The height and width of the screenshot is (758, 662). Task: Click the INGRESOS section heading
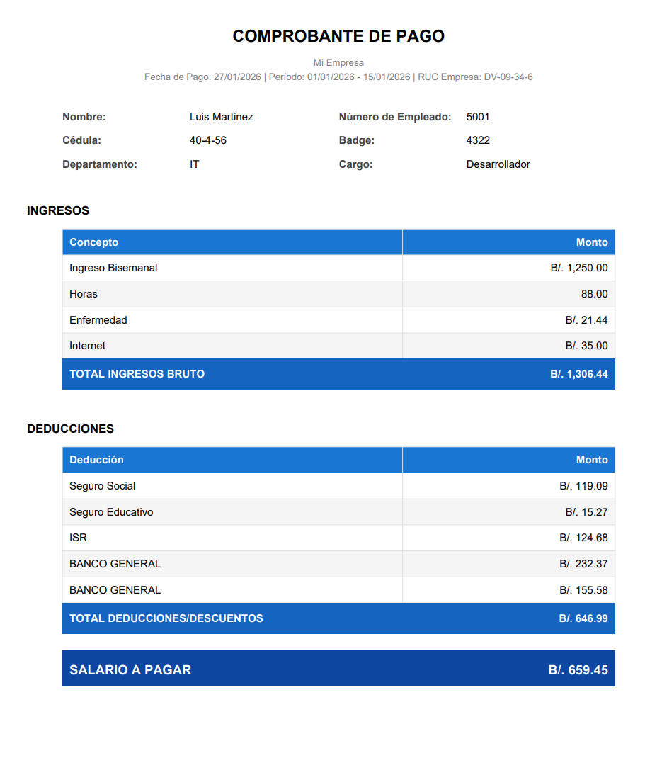click(58, 210)
